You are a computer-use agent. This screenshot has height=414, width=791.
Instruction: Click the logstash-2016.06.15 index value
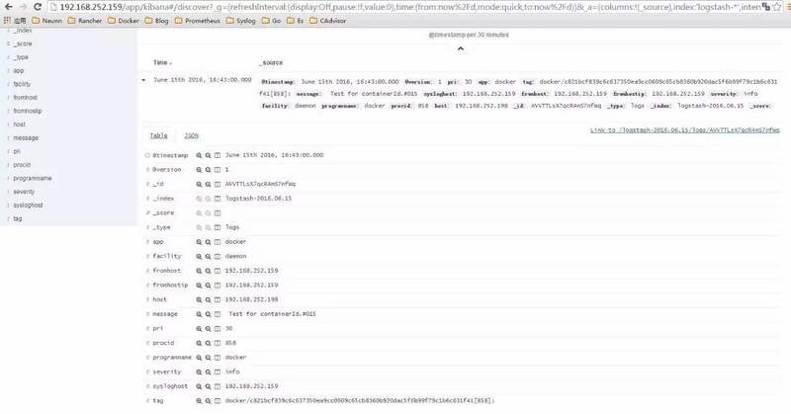tap(258, 199)
